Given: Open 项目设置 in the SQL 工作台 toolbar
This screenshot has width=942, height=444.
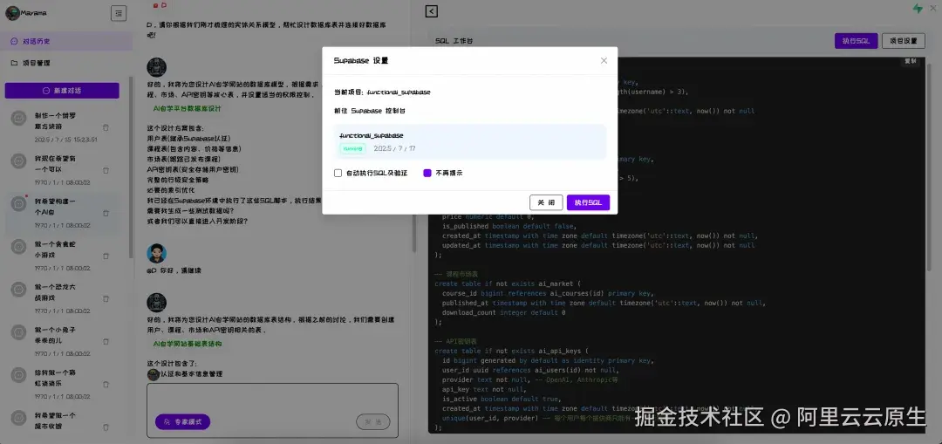Looking at the screenshot, I should [x=904, y=41].
